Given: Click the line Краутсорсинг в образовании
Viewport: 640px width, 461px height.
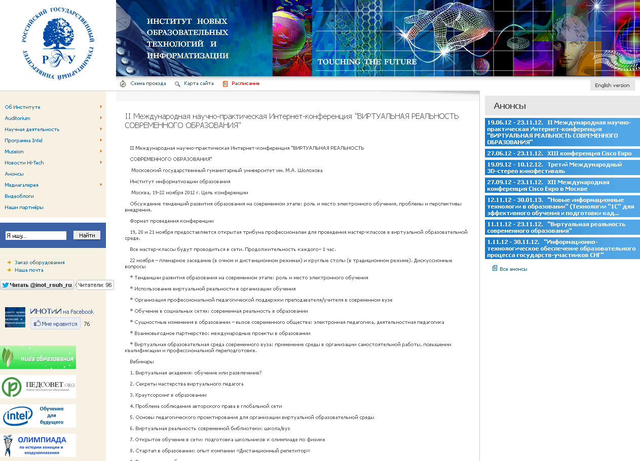Looking at the screenshot, I should coord(168,395).
